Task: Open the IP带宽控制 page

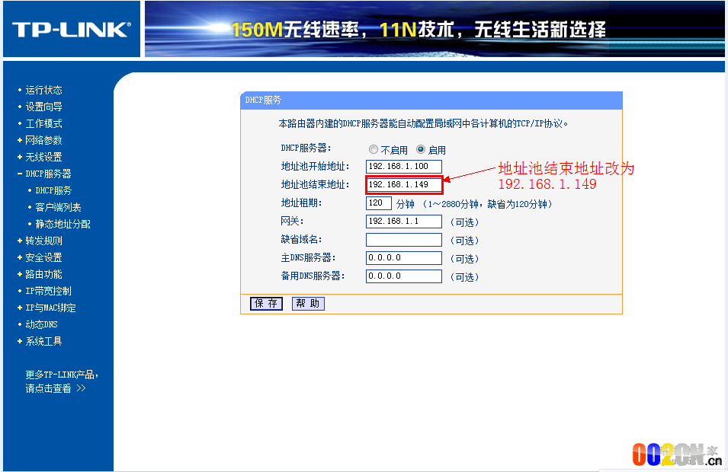Action: point(48,291)
